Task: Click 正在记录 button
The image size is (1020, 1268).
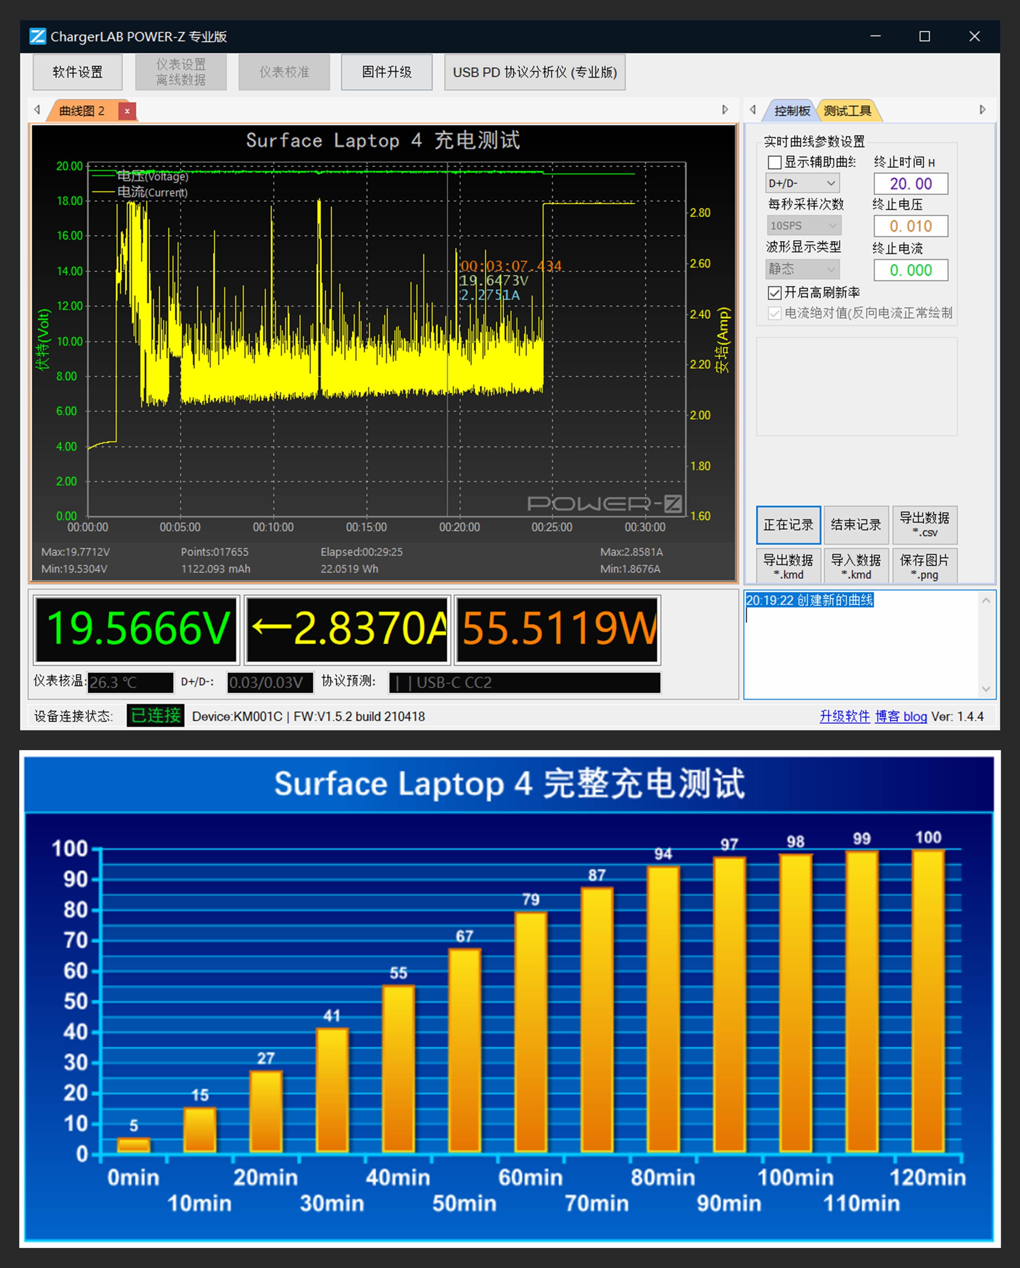Action: click(788, 525)
